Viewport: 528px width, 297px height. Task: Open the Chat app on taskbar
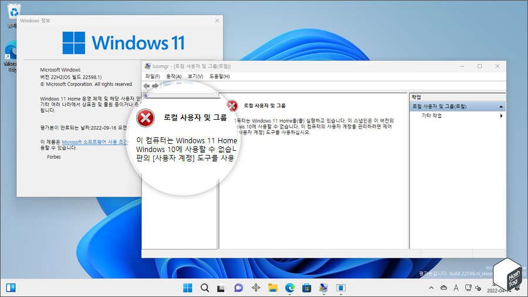[238, 288]
